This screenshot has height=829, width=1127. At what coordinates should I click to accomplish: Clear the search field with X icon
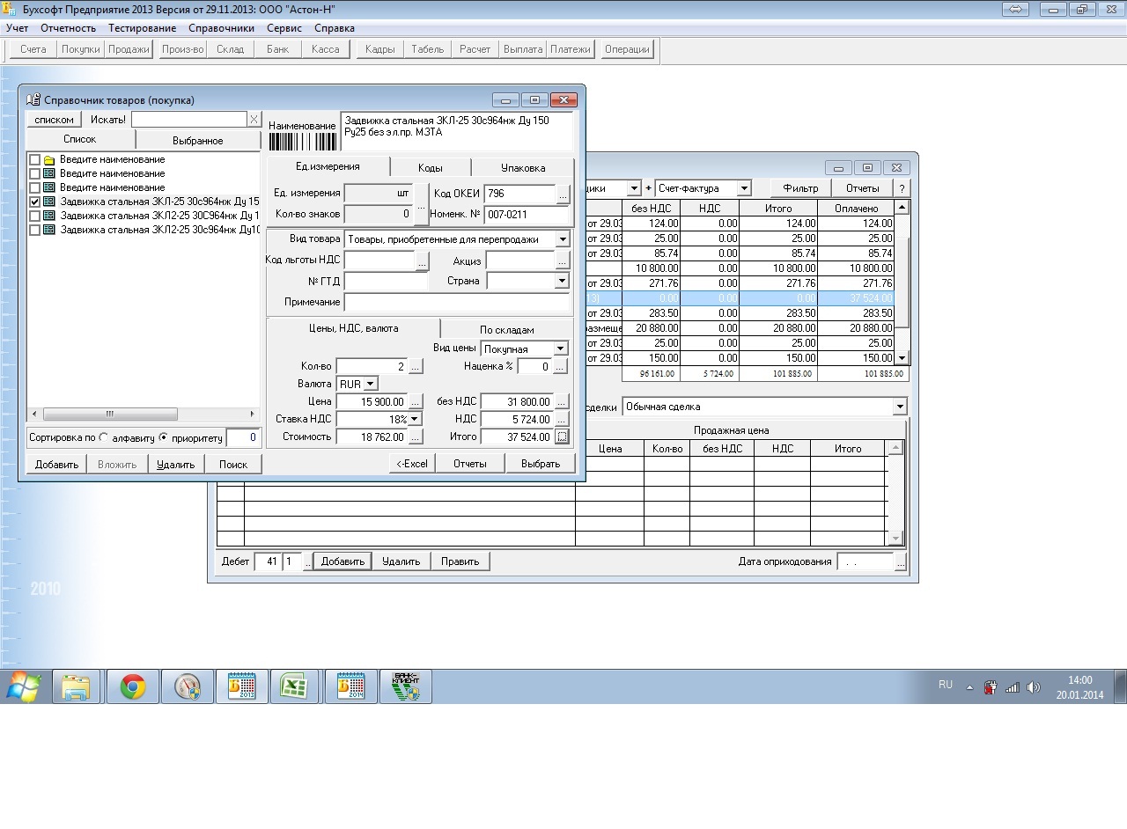(x=254, y=120)
